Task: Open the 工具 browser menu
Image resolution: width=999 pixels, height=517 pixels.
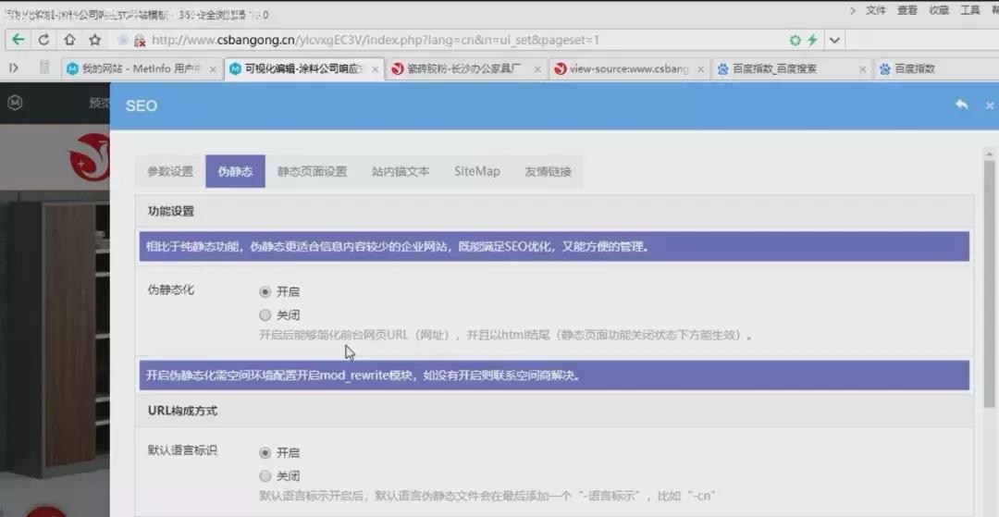Action: click(x=970, y=10)
